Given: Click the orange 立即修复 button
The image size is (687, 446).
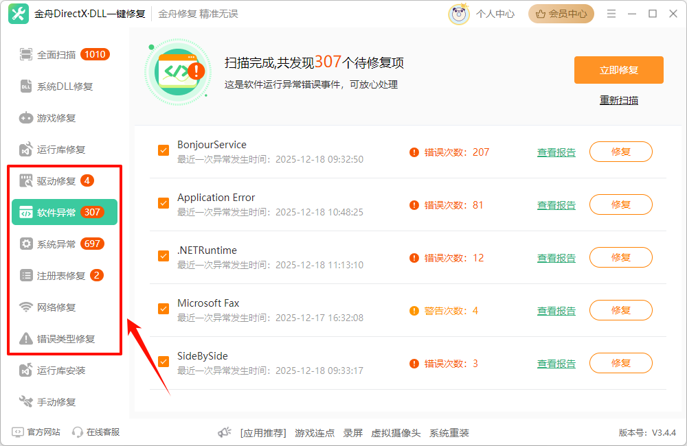Looking at the screenshot, I should (618, 70).
